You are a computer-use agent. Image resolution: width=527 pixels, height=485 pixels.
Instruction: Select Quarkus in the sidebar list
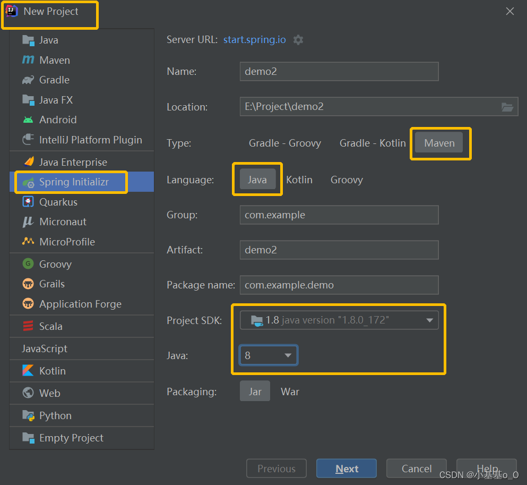82,202
